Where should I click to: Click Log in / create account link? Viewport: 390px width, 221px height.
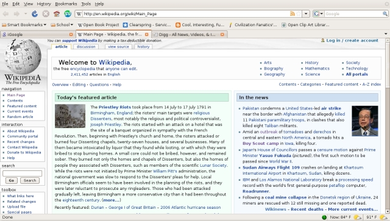[352, 40]
